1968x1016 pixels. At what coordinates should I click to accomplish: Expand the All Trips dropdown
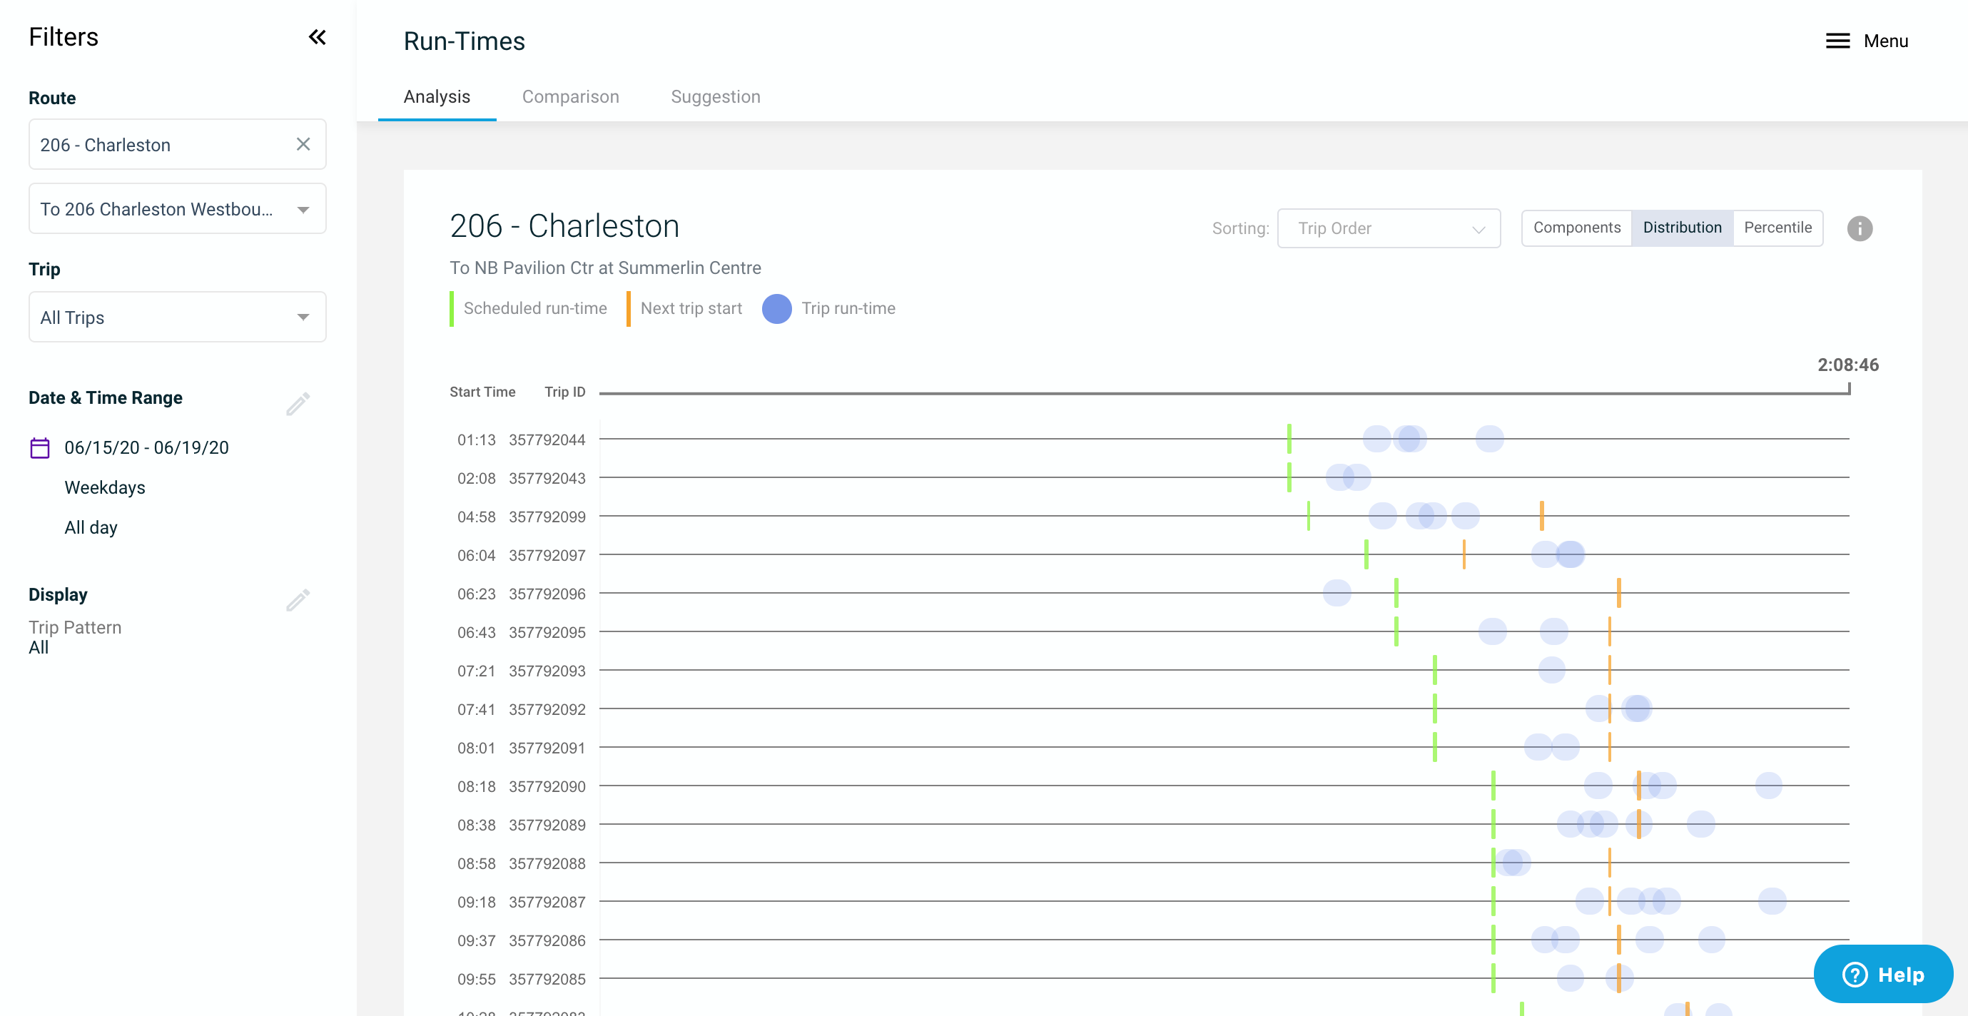pyautogui.click(x=177, y=317)
